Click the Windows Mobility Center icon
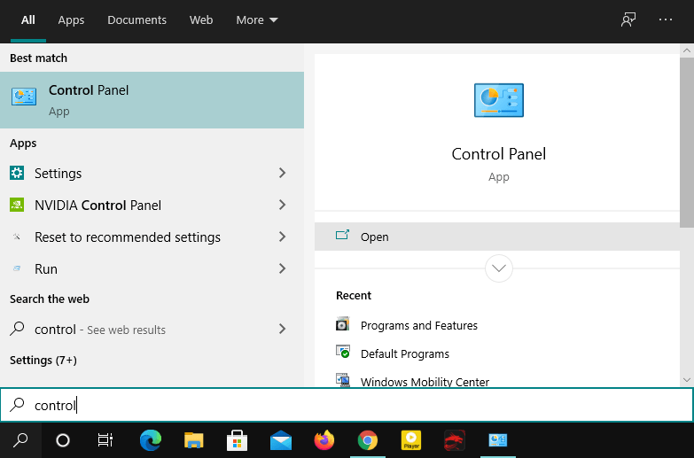Screen dimensions: 694x458 click(343, 380)
